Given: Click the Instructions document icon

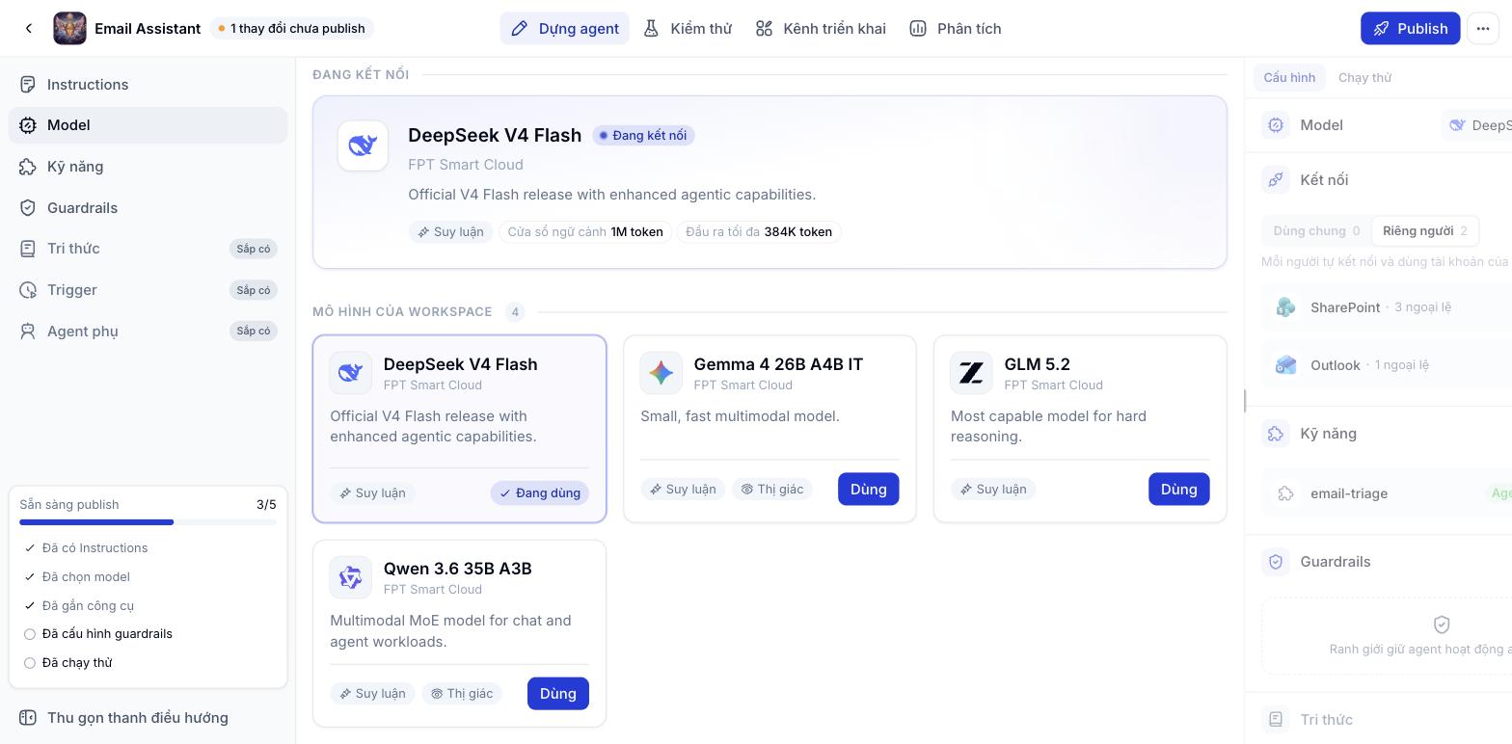Looking at the screenshot, I should tap(28, 85).
